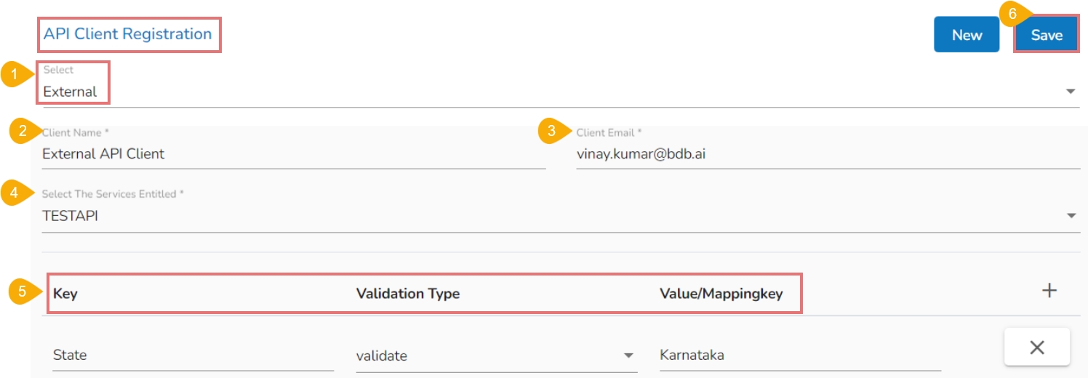Click the State key input field
Image resolution: width=1088 pixels, height=378 pixels.
(x=193, y=355)
